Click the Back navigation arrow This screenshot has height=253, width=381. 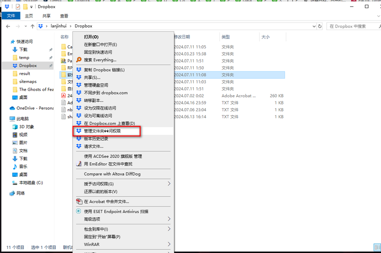click(x=8, y=26)
